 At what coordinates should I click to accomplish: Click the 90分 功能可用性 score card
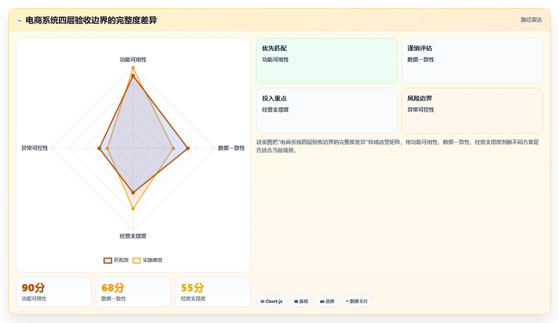click(54, 292)
